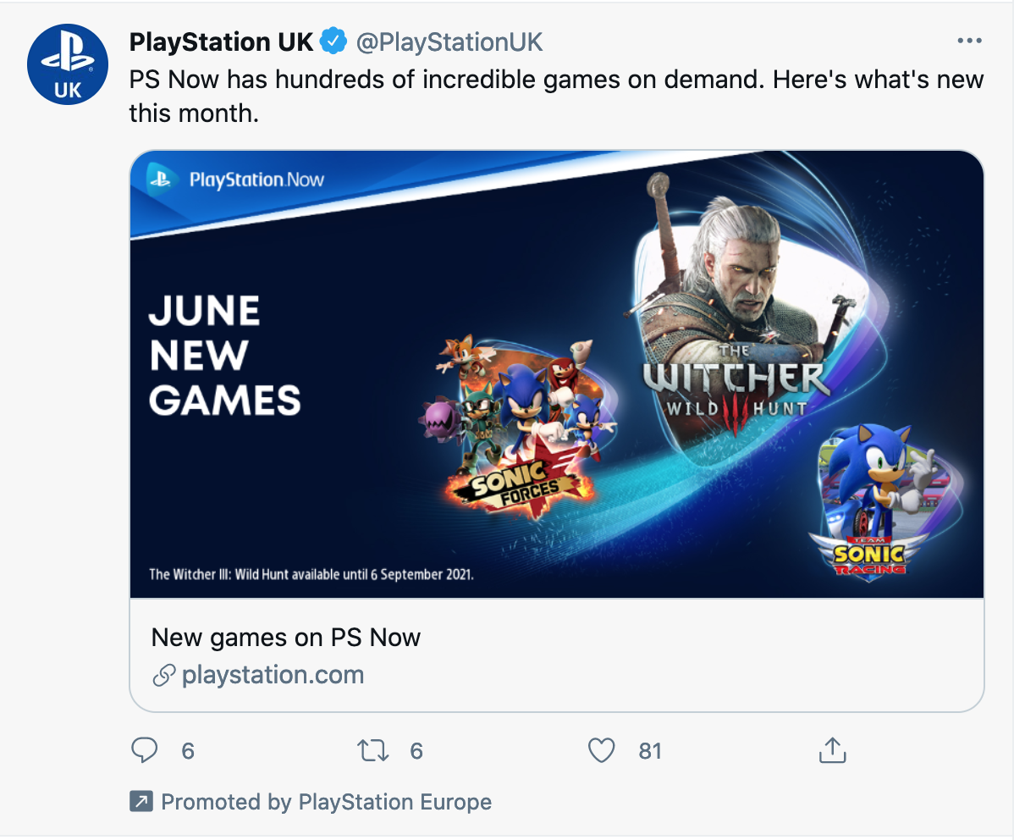Open the playstation.com link

273,675
